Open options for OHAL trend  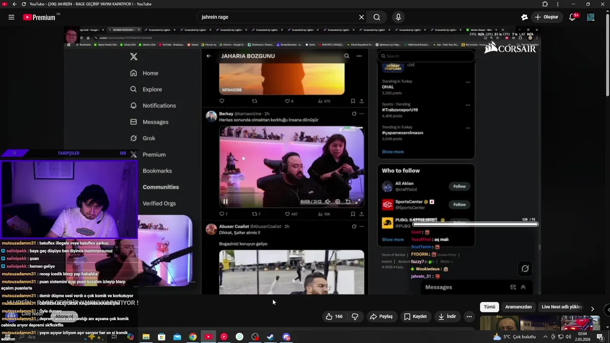click(x=468, y=82)
